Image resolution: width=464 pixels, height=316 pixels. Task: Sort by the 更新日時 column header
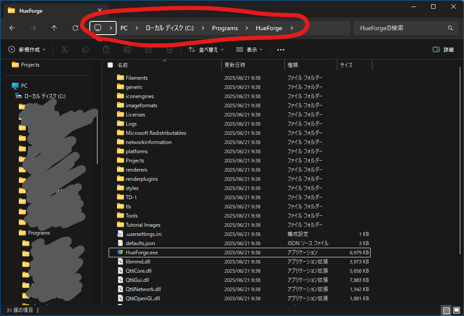click(x=235, y=65)
